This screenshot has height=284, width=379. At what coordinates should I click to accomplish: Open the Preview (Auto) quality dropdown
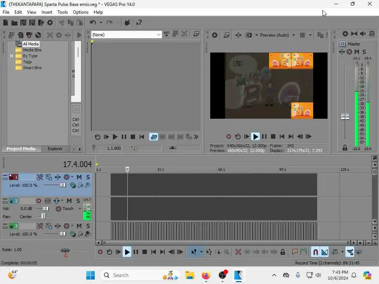(277, 35)
